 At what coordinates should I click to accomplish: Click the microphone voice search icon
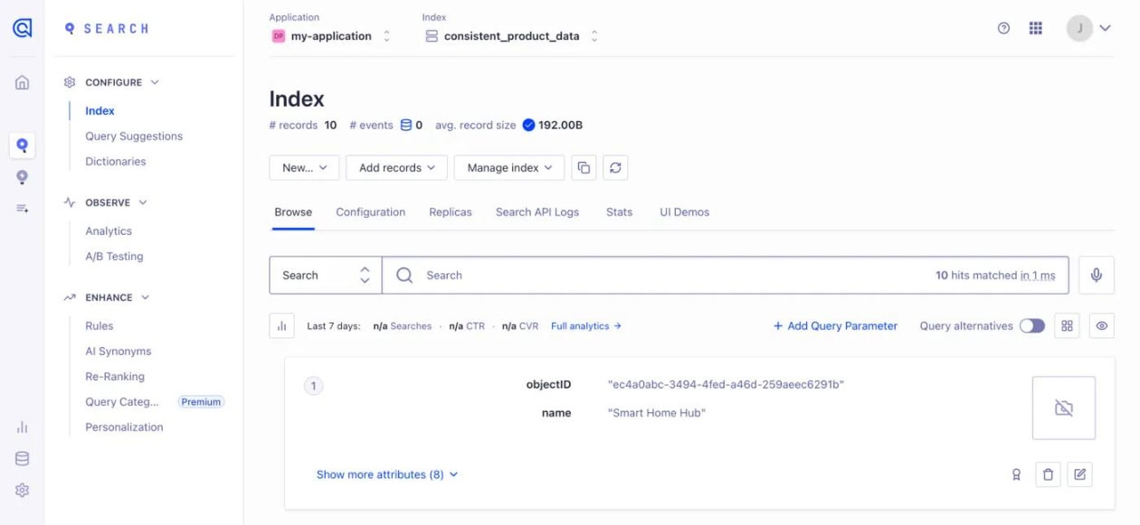(1096, 276)
